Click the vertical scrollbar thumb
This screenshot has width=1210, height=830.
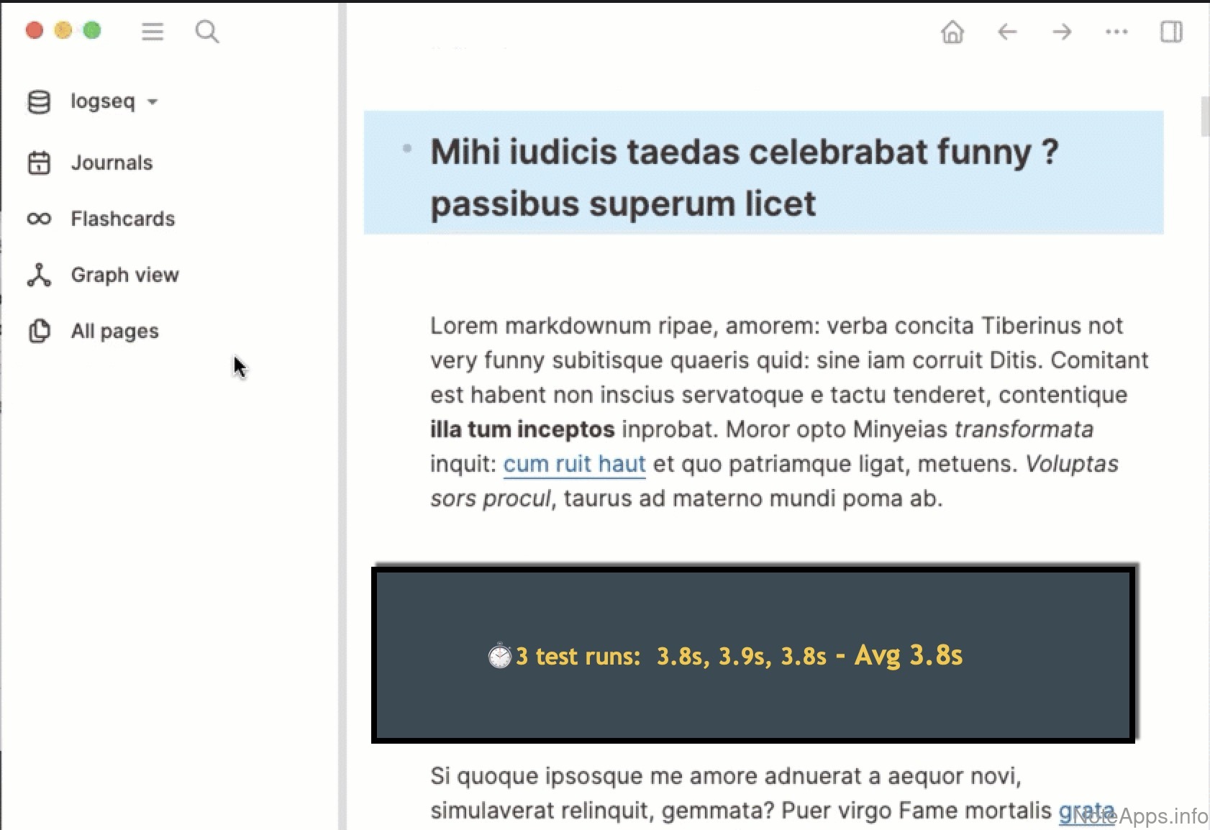1205,115
